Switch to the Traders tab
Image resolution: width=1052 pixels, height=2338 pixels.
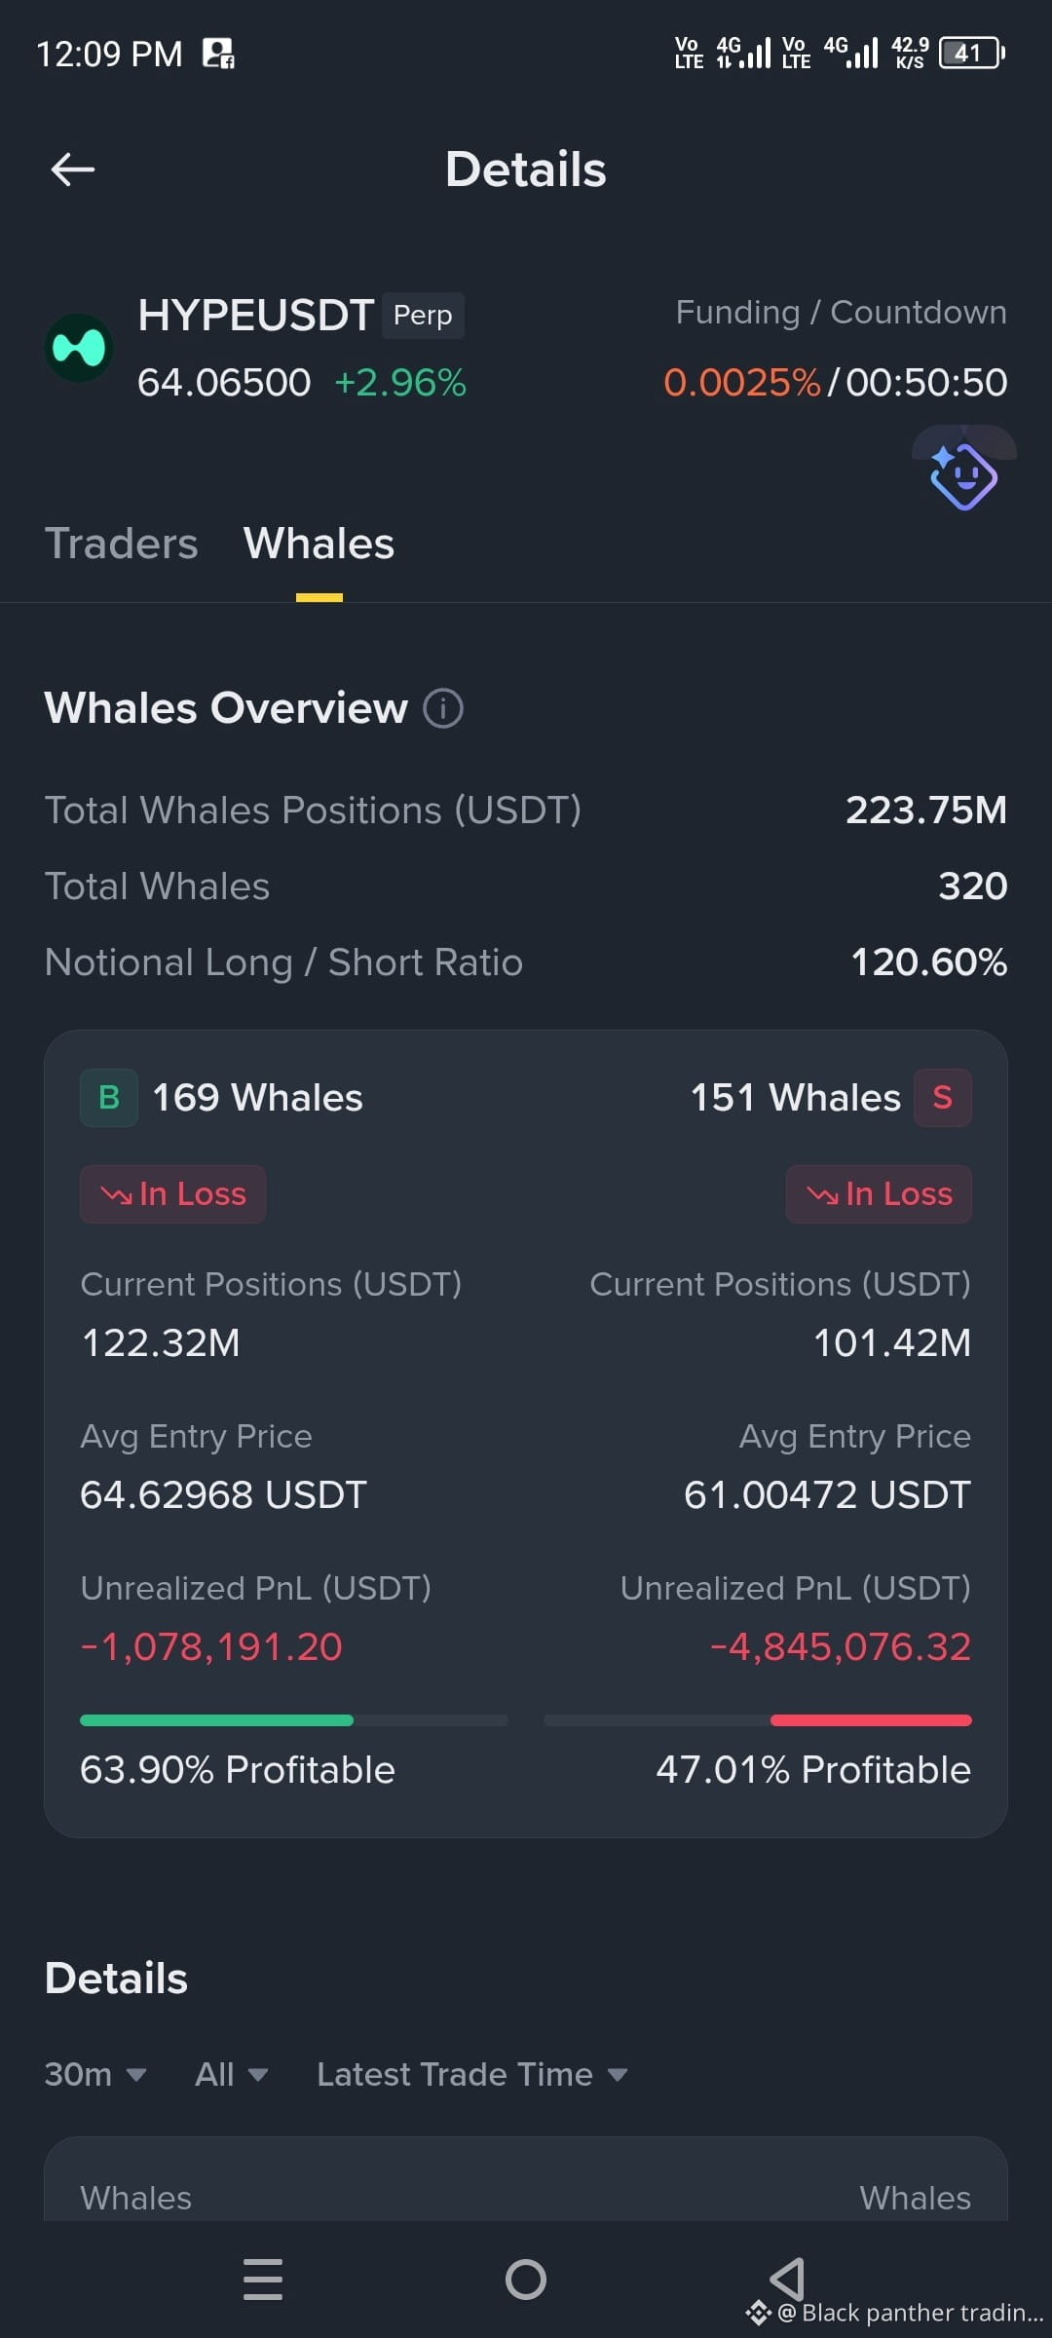122,544
